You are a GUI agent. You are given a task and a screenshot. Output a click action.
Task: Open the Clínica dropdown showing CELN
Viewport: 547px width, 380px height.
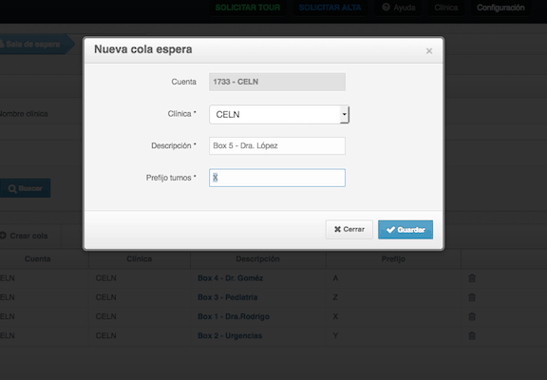[279, 114]
